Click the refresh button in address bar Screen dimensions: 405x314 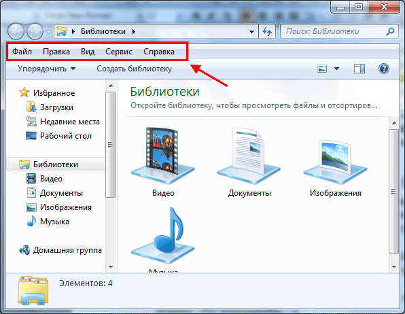(267, 31)
